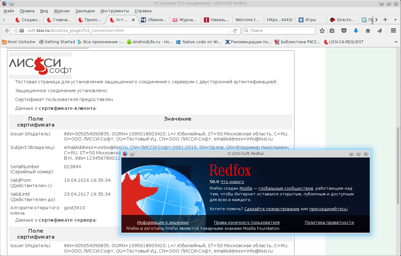Screen dimensions: 401x256
Task: Open the 'Все приложения' bookmark
Action: [101, 42]
